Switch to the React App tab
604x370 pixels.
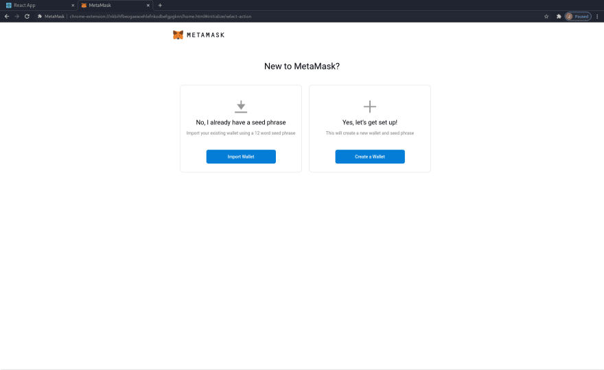click(x=38, y=5)
